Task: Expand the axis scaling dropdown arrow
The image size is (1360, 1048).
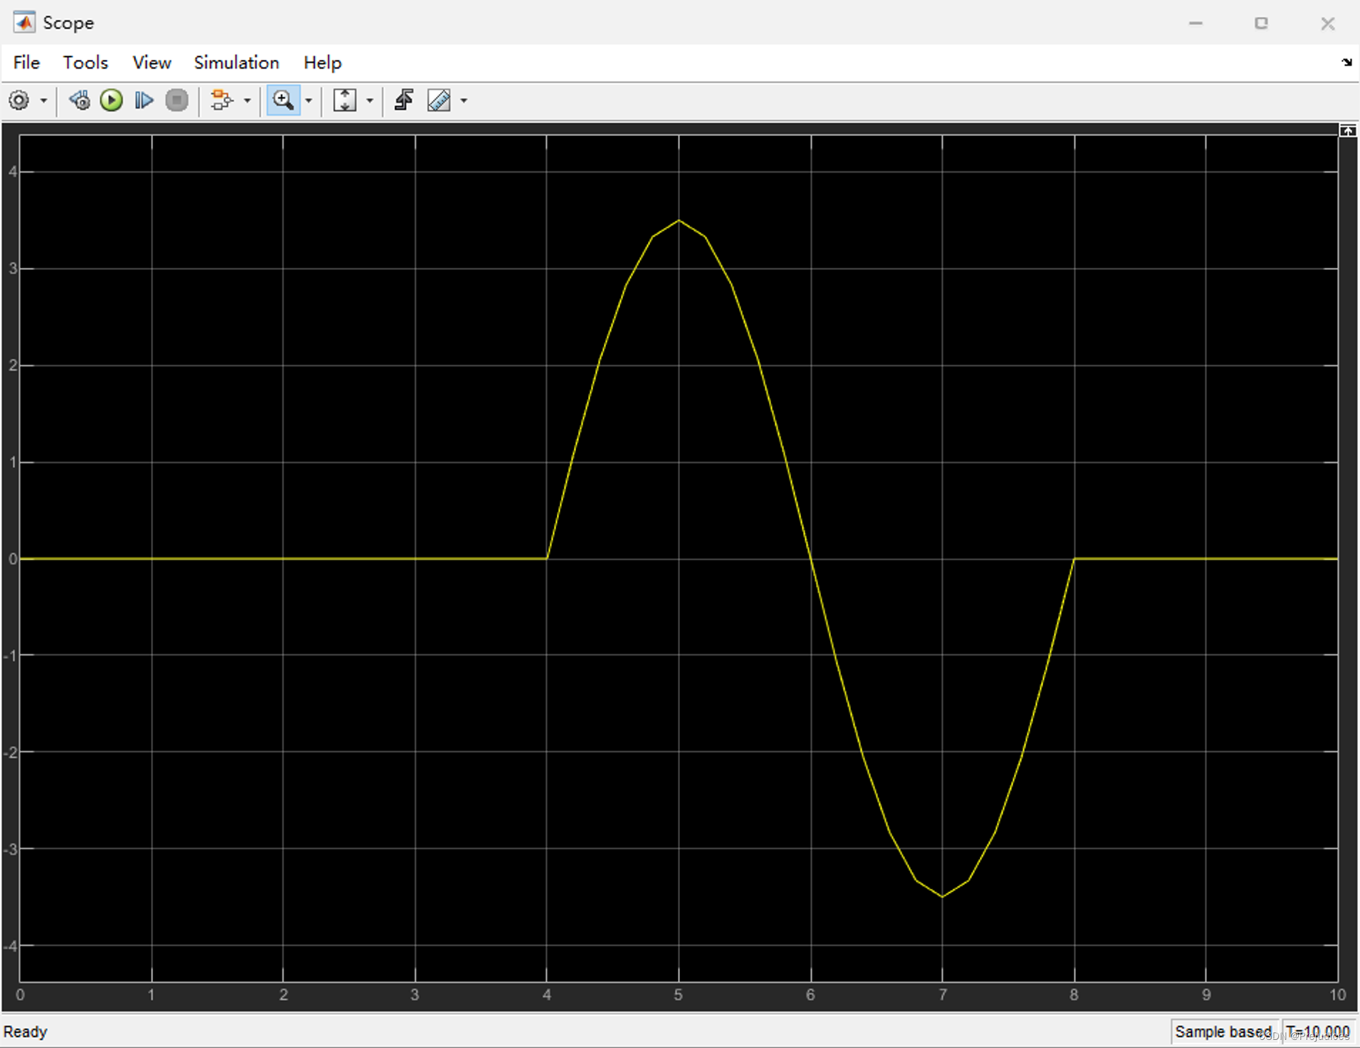Action: click(x=370, y=101)
